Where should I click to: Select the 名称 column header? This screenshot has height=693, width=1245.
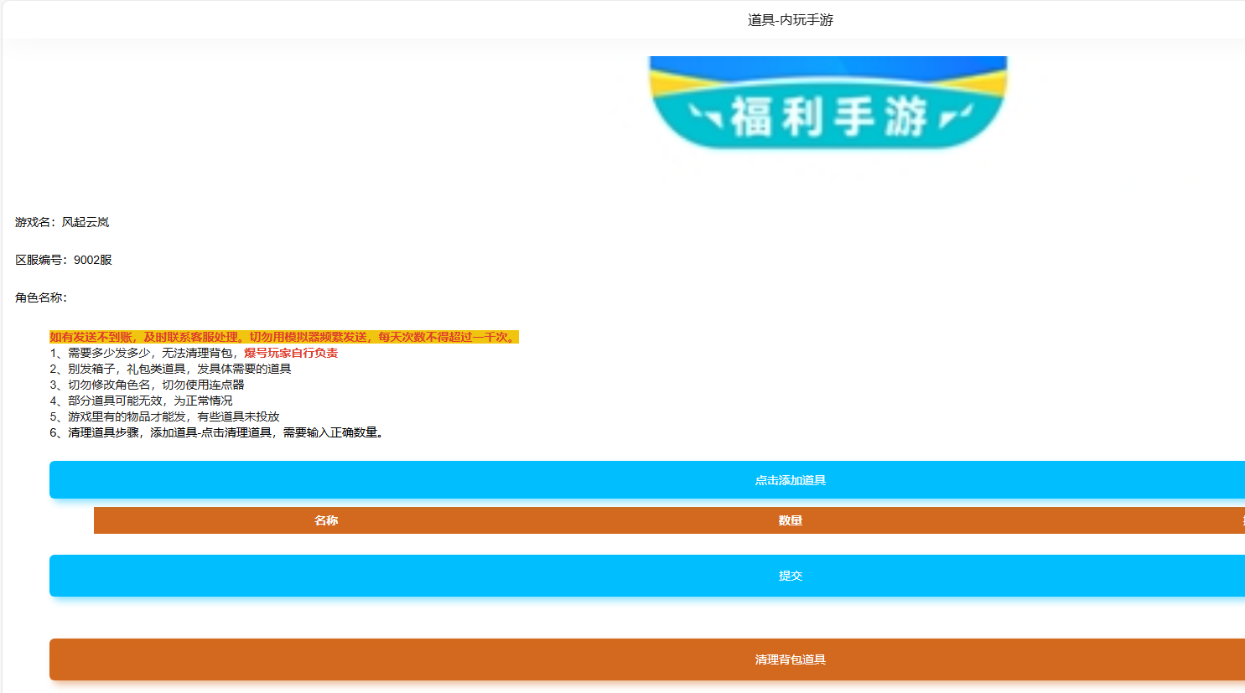(326, 520)
